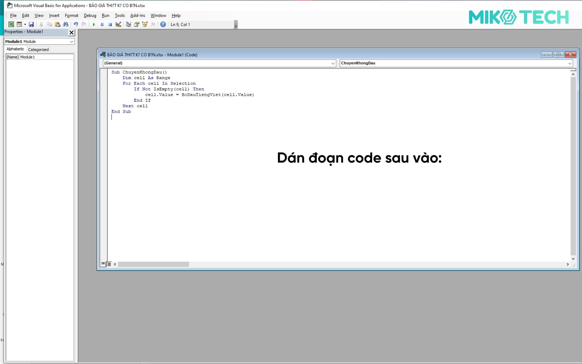Click the split bar above the vertical scrollbar
This screenshot has height=364, width=582.
(x=573, y=70)
